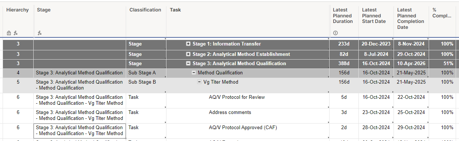Click the 388d duration cell for Stage 3
459x141 pixels.
click(x=344, y=63)
